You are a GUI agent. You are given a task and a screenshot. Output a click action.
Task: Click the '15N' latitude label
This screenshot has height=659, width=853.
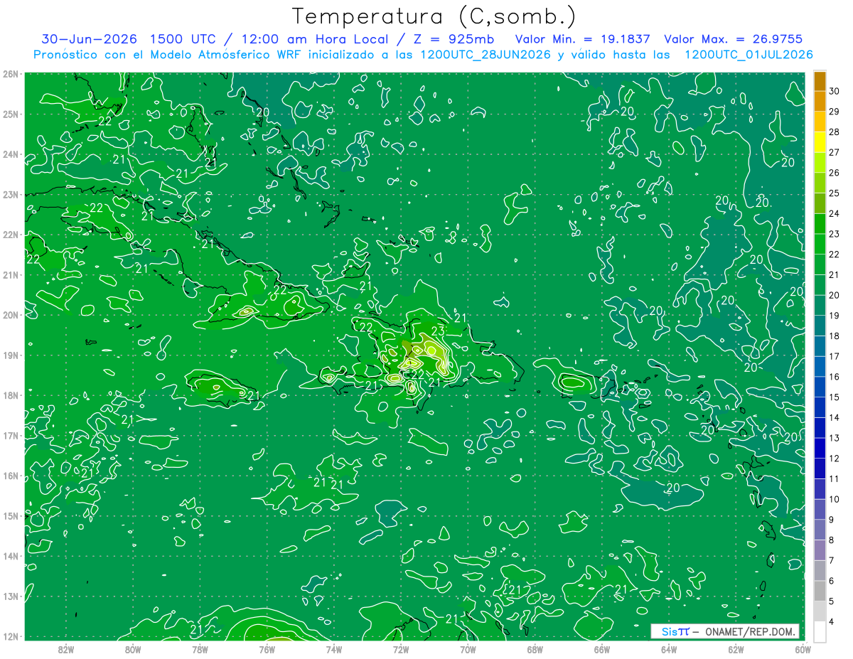pos(10,515)
